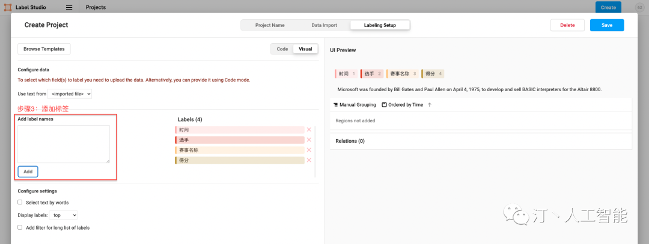Open the Display labels dropdown
Screen dimensions: 649x244
63,215
